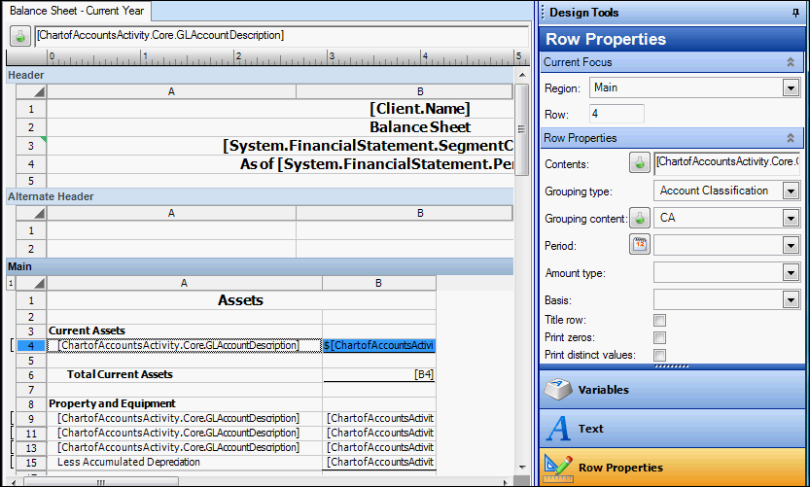
Task: Switch to the Text panel section
Action: coord(590,428)
